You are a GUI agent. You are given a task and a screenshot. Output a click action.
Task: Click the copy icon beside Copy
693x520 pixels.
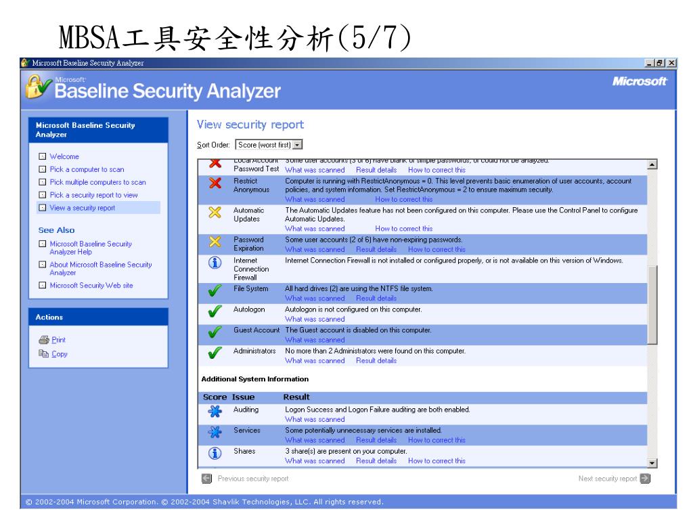[x=43, y=353]
